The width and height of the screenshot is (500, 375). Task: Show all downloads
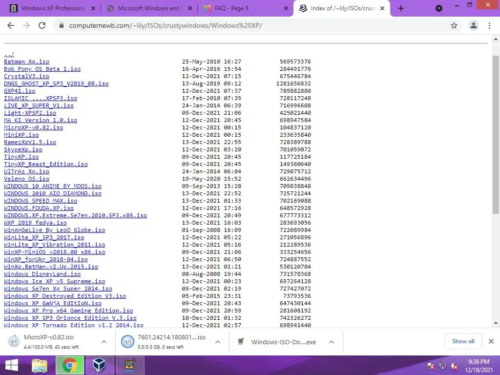pyautogui.click(x=463, y=341)
